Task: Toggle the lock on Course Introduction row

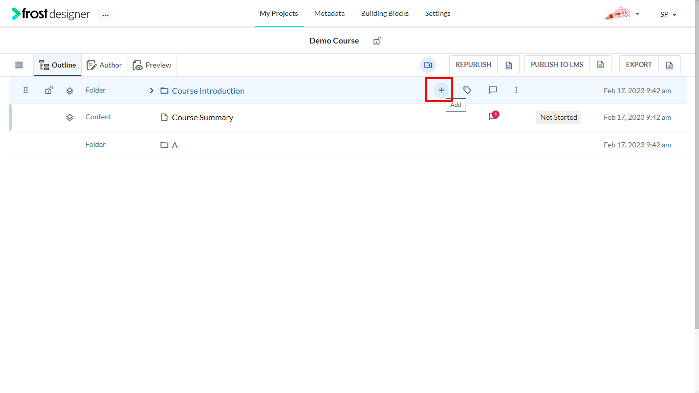Action: point(49,91)
